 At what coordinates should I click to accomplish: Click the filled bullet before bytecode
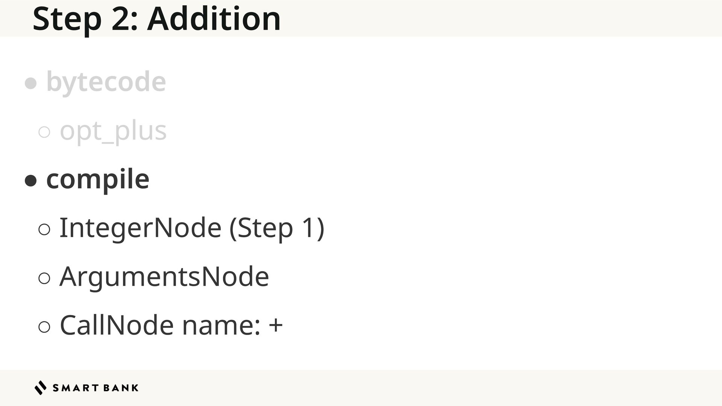pos(30,83)
